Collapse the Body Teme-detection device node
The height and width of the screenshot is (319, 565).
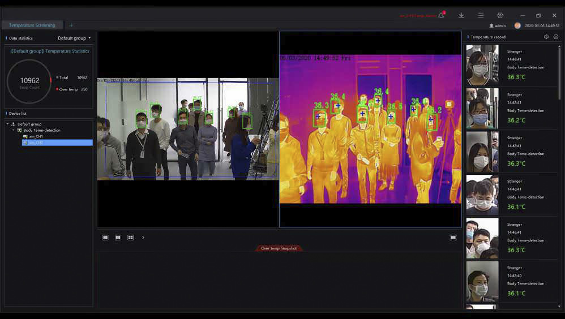click(14, 130)
